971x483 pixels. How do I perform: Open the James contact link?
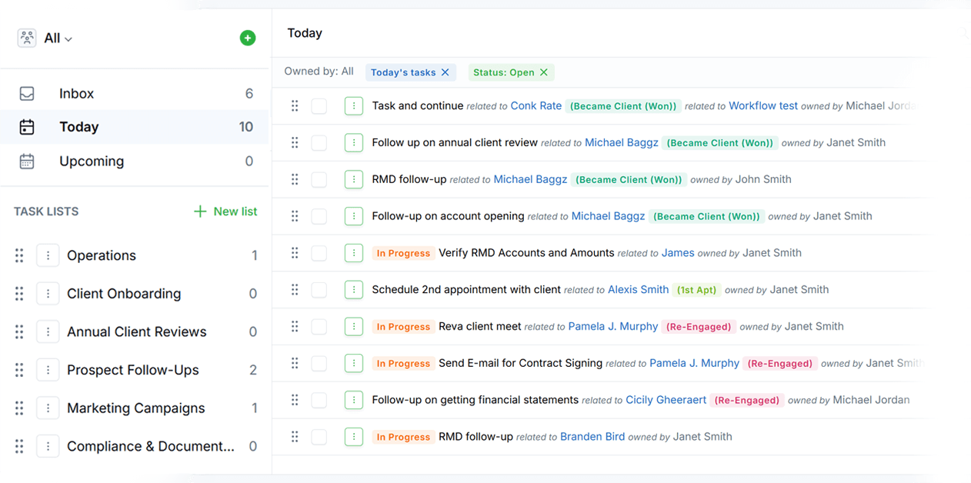[678, 253]
